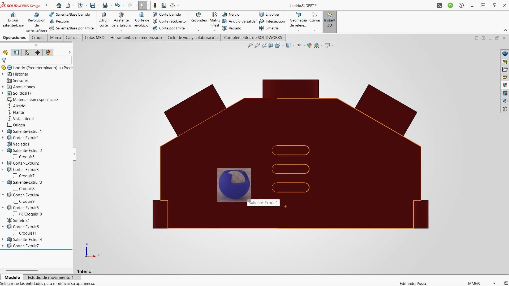Select the Corte recubierto tool

[x=169, y=21]
